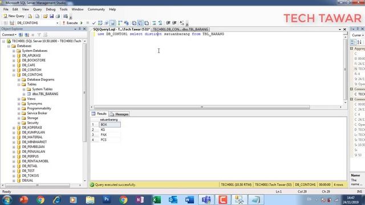Expand the Views folder node
Image resolution: width=365 pixels, height=205 pixels.
19,99
